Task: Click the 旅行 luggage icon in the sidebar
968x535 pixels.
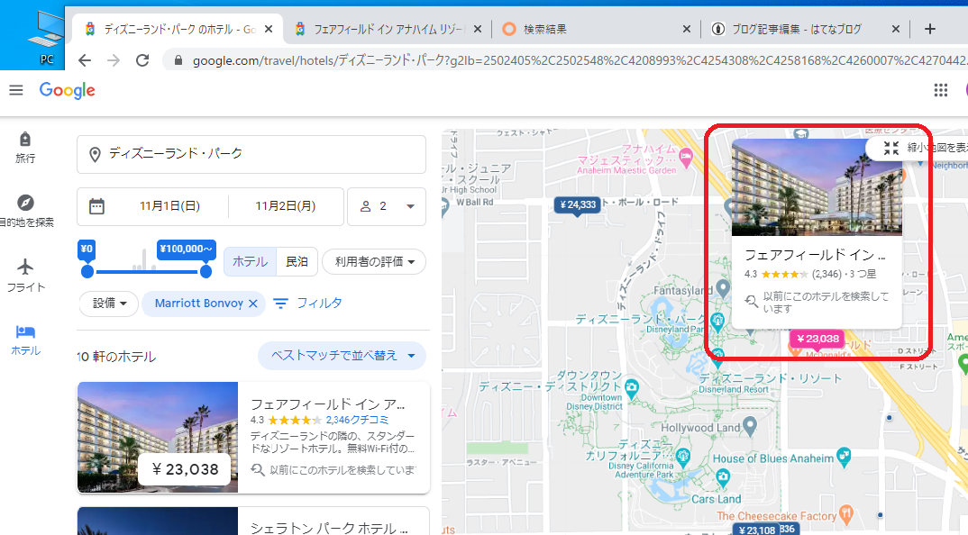Action: coord(24,139)
